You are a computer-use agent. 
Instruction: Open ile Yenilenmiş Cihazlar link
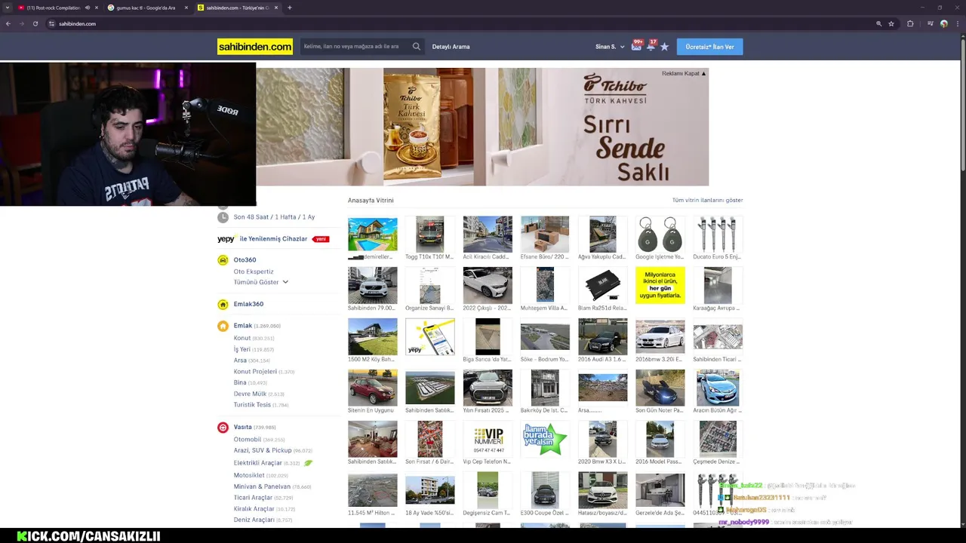[x=273, y=239]
